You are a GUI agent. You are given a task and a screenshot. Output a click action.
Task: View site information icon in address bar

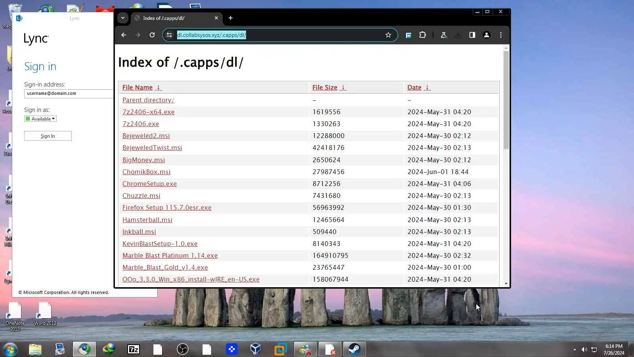169,35
